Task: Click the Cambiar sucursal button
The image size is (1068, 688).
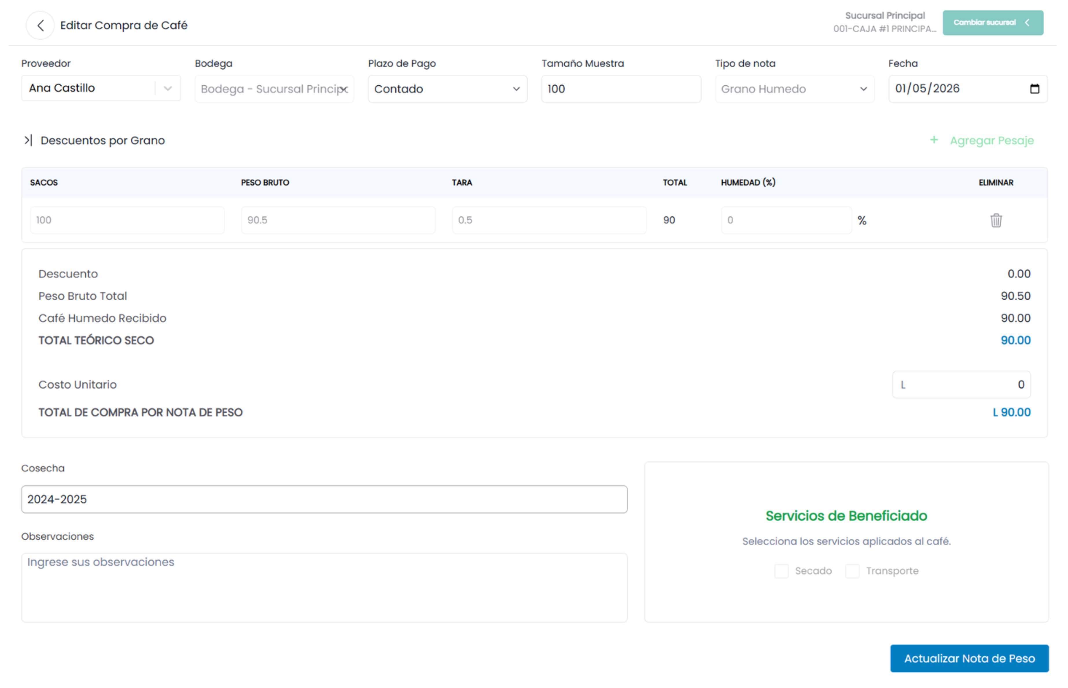Action: pos(992,23)
